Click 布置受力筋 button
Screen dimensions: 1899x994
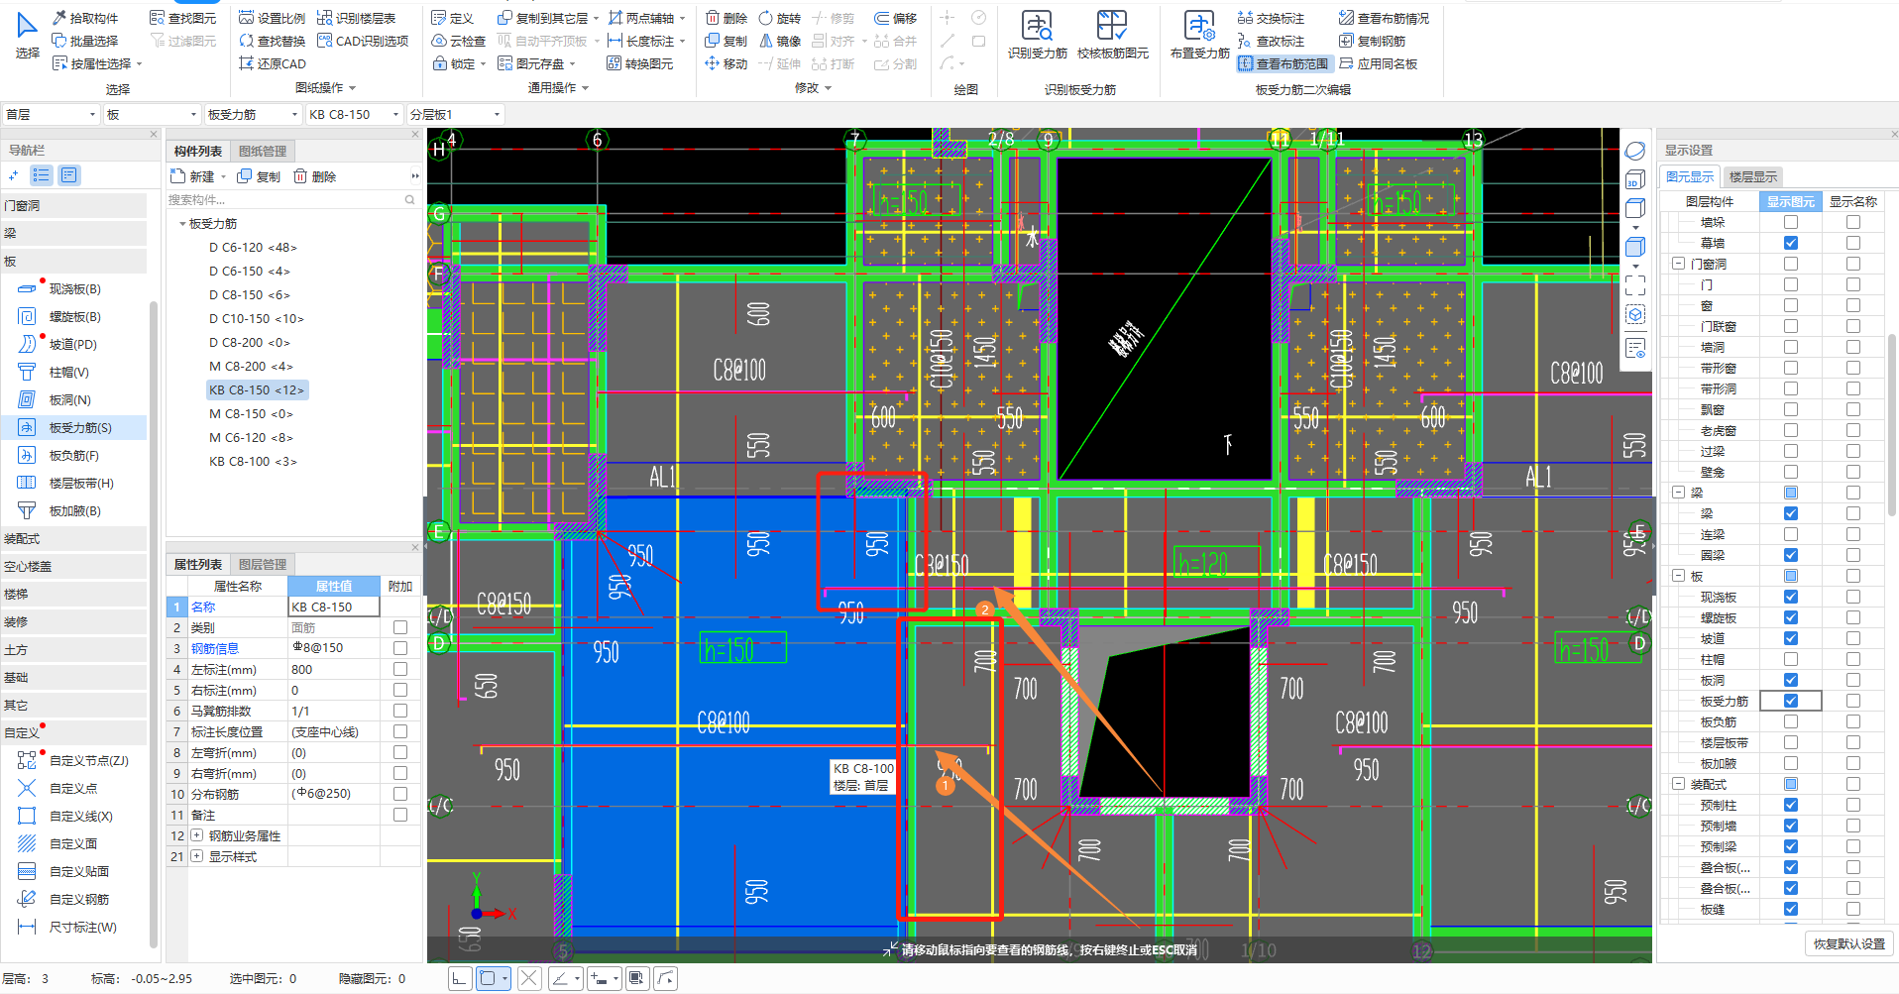click(x=1199, y=35)
